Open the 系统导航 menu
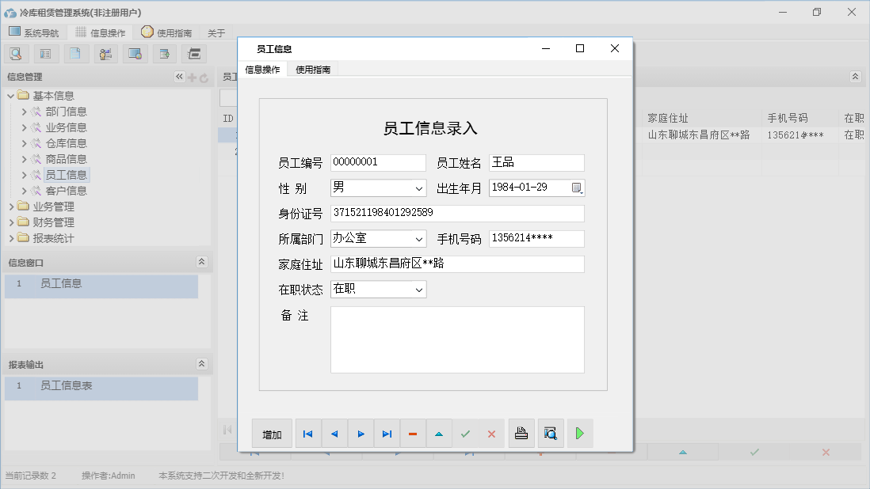The height and width of the screenshot is (489, 870). [x=35, y=32]
